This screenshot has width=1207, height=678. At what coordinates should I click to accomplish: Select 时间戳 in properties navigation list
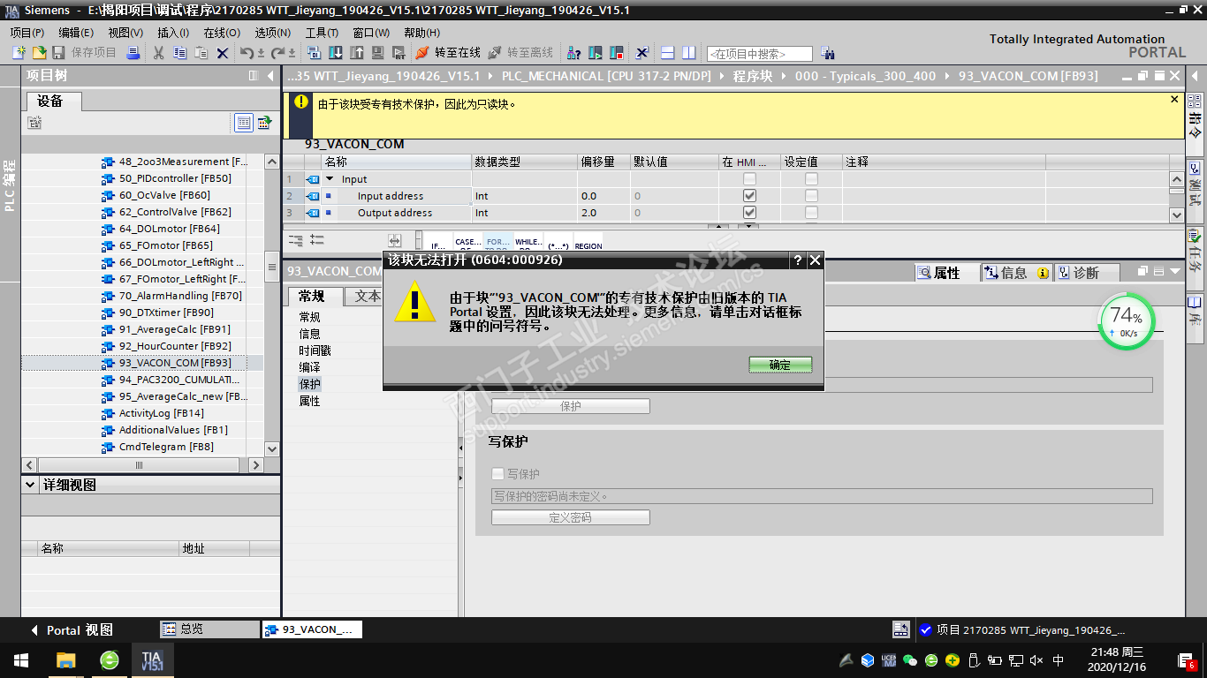coord(315,350)
